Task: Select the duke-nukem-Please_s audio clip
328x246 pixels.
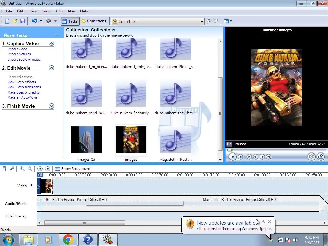Action: 176,49
